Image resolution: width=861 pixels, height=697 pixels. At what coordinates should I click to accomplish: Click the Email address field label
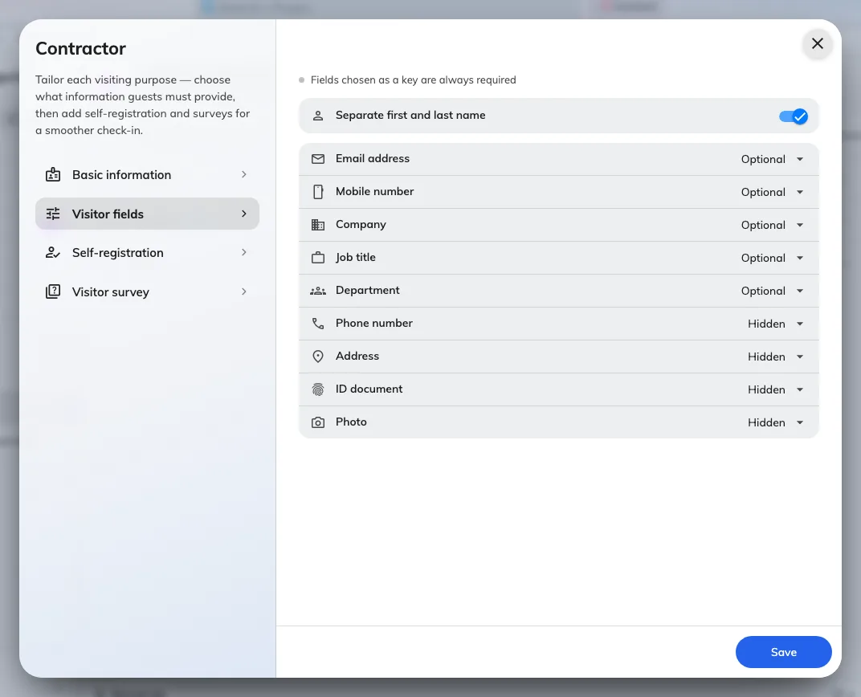tap(373, 159)
